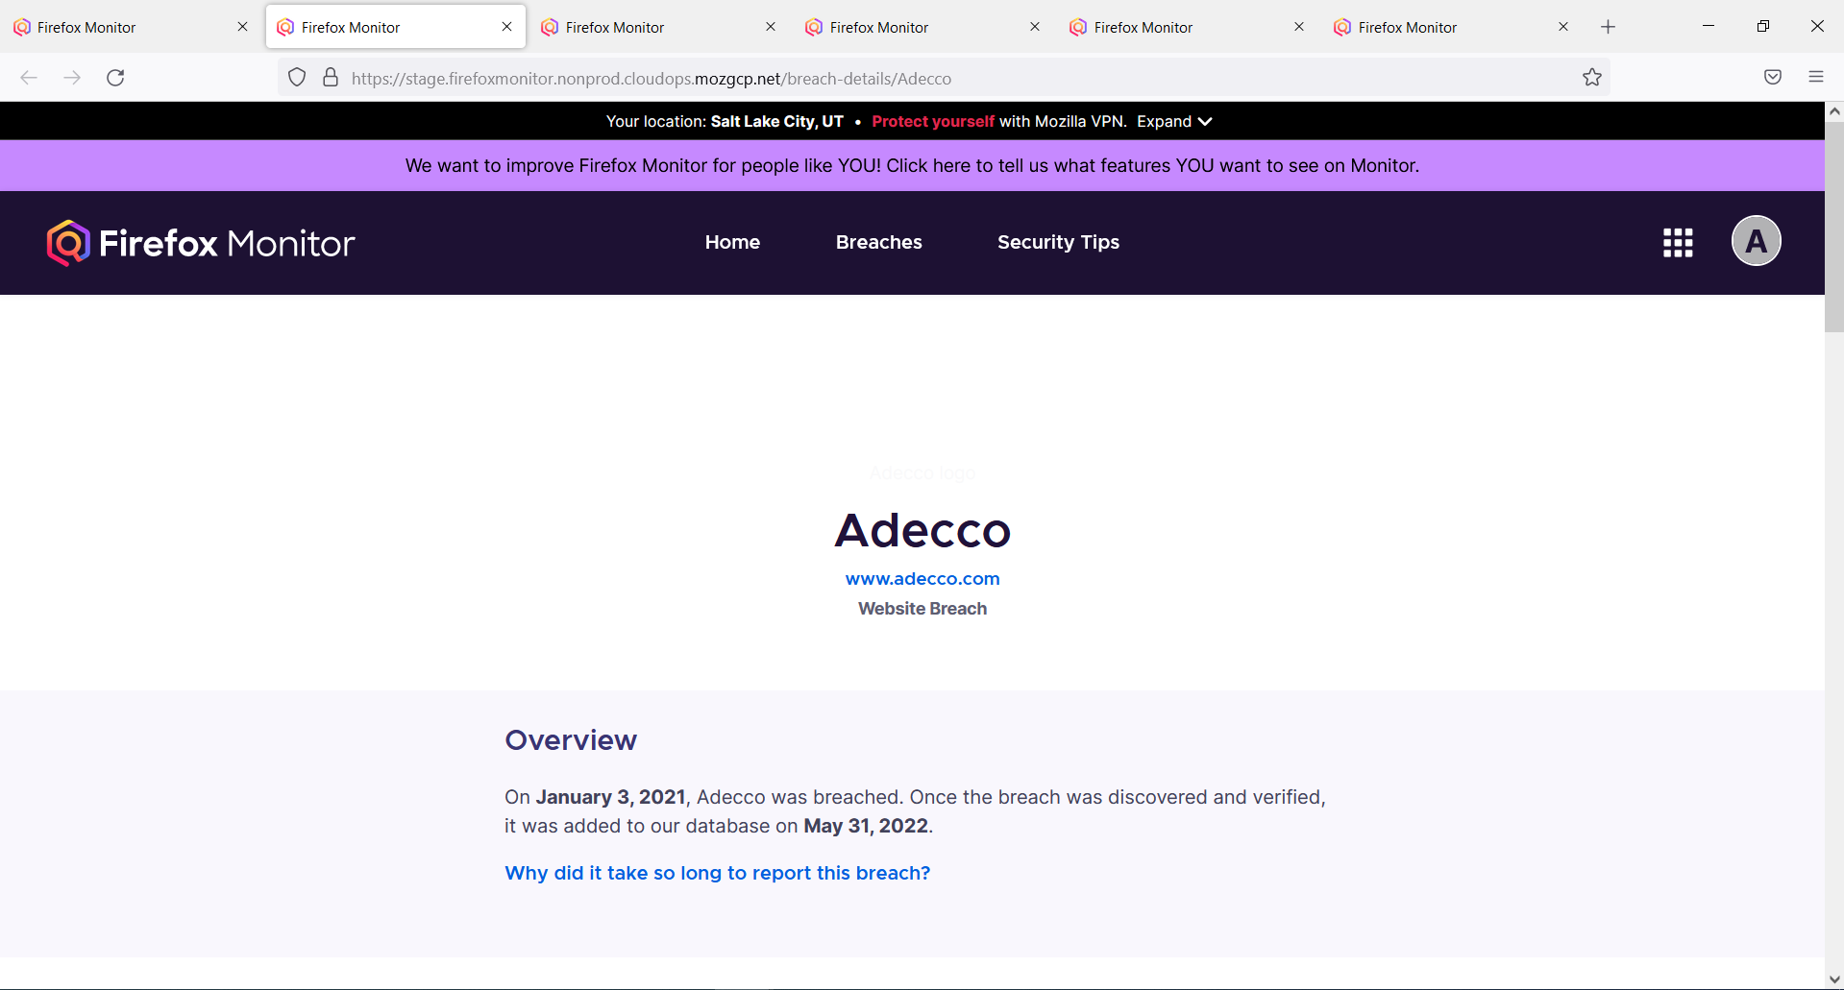Image resolution: width=1844 pixels, height=990 pixels.
Task: Click the Firefox Monitor logo
Action: pyautogui.click(x=201, y=243)
